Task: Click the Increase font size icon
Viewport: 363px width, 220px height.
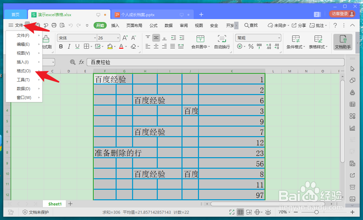Action: click(125, 38)
